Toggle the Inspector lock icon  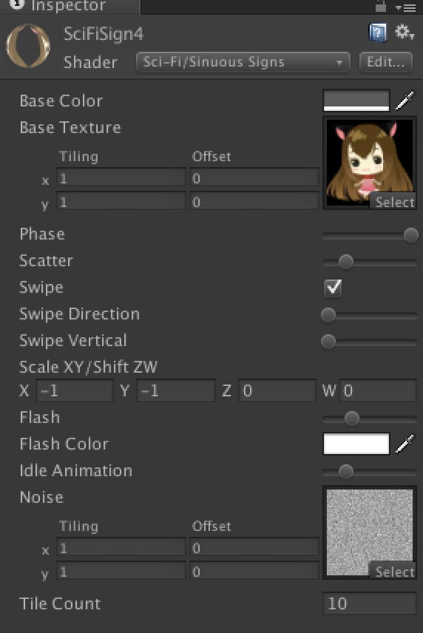[381, 6]
